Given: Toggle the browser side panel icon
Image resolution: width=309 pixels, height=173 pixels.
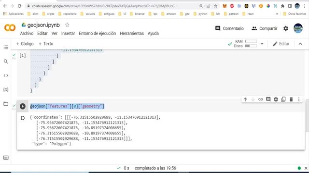Looking at the screenshot, I should (x=290, y=6).
